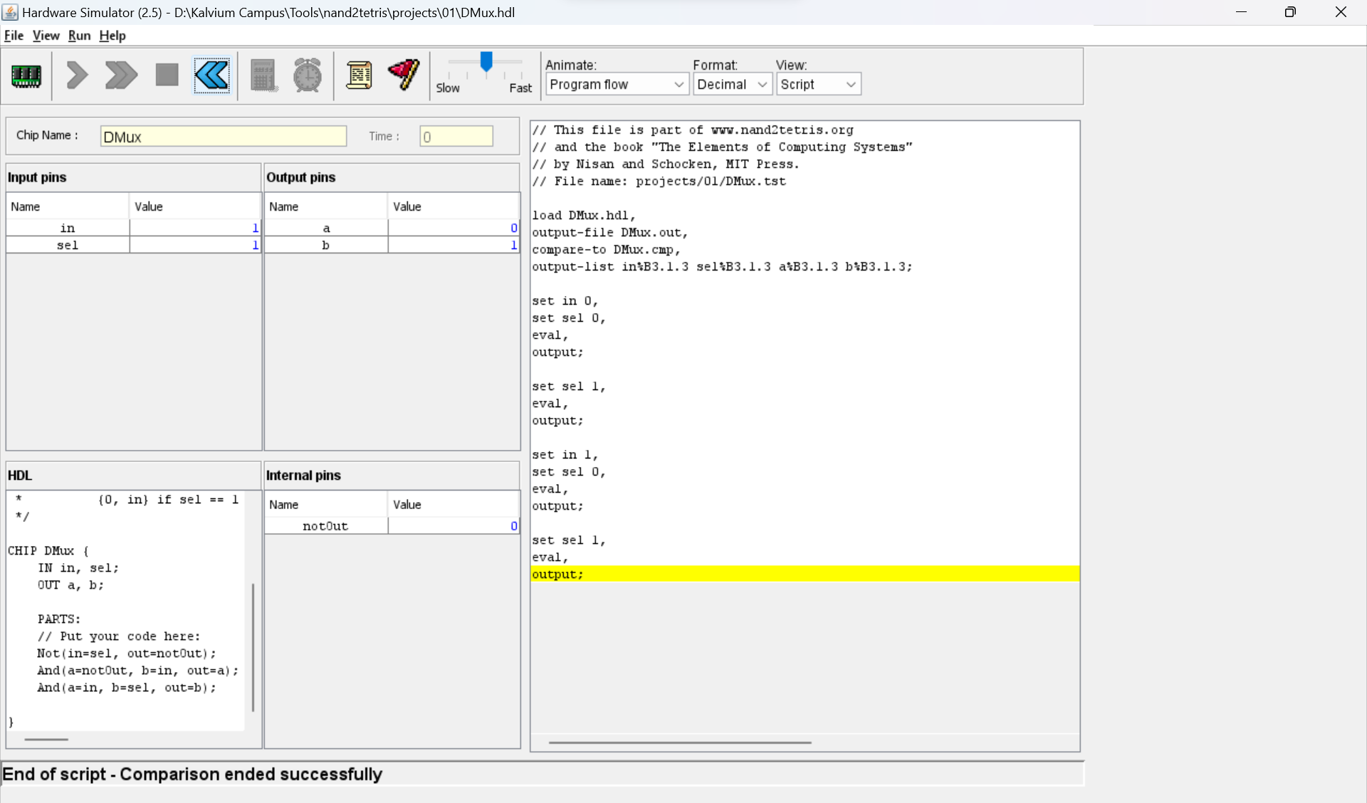1367x803 pixels.
Task: Open the File menu
Action: point(14,36)
